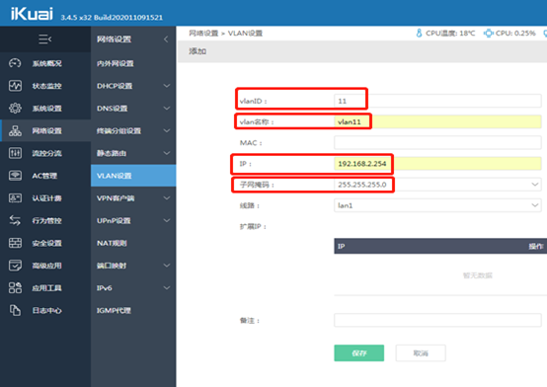The width and height of the screenshot is (547, 387).
Task: Expand the DNS设置 submenu
Action: coord(133,109)
